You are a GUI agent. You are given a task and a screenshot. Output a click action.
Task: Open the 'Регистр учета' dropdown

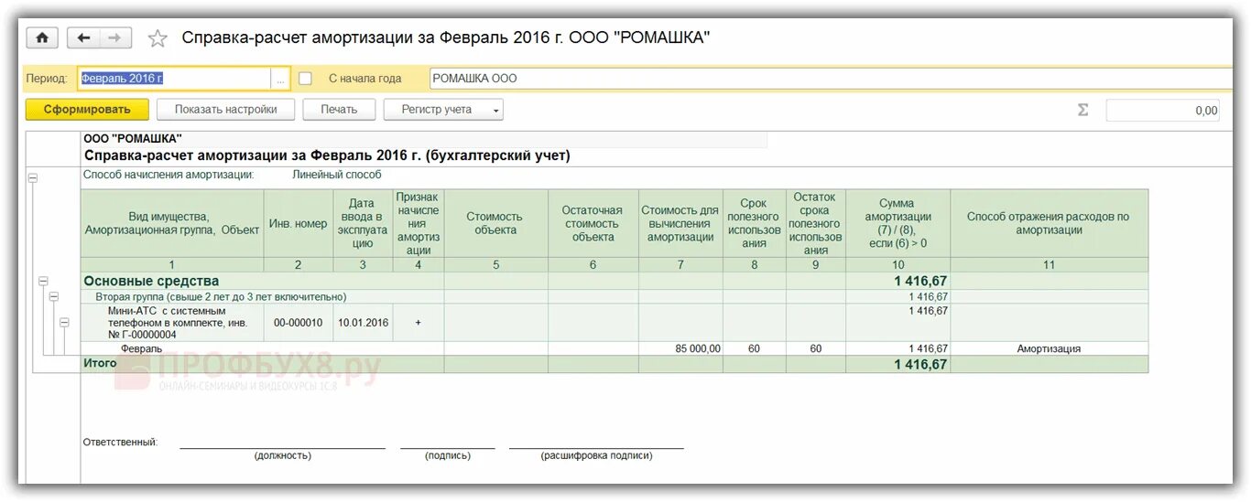tap(443, 110)
